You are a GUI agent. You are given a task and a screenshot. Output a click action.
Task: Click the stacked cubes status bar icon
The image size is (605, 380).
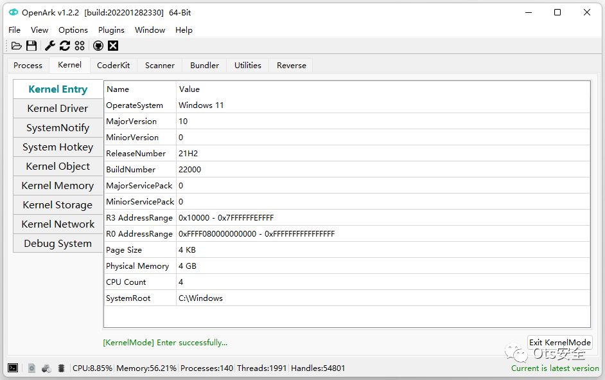tap(46, 368)
